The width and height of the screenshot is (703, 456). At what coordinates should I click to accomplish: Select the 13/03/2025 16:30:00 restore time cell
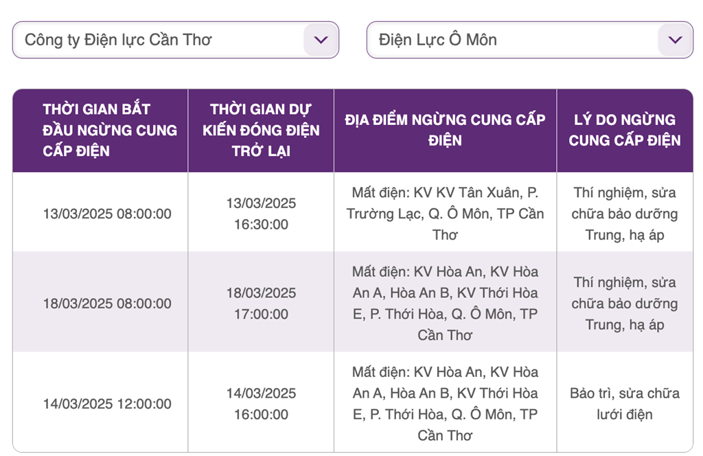coord(261,214)
